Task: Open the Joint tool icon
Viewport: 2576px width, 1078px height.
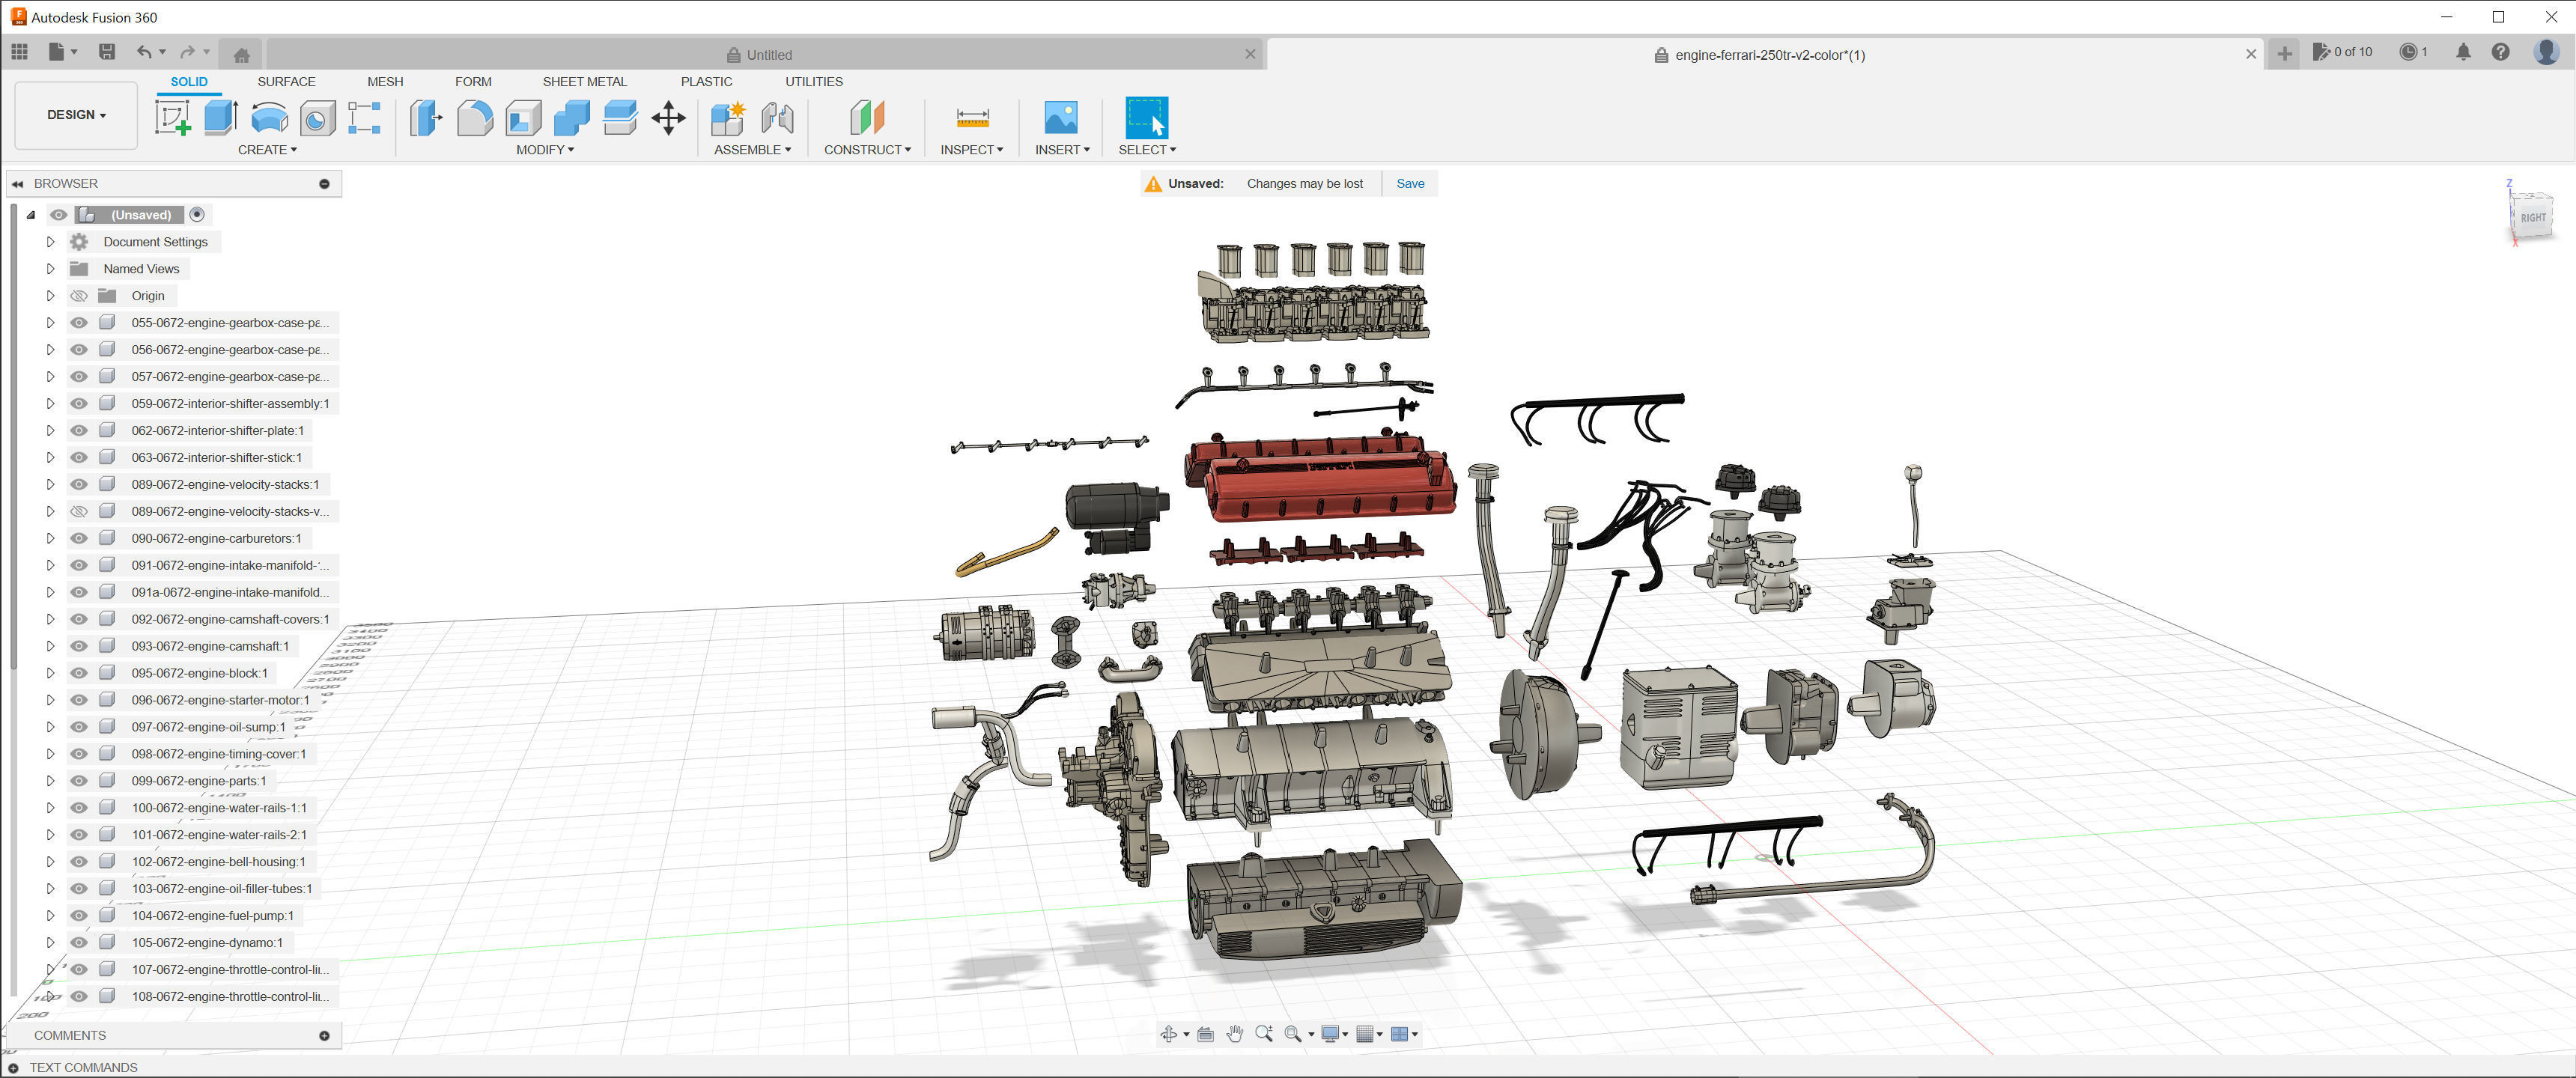Action: 777,118
